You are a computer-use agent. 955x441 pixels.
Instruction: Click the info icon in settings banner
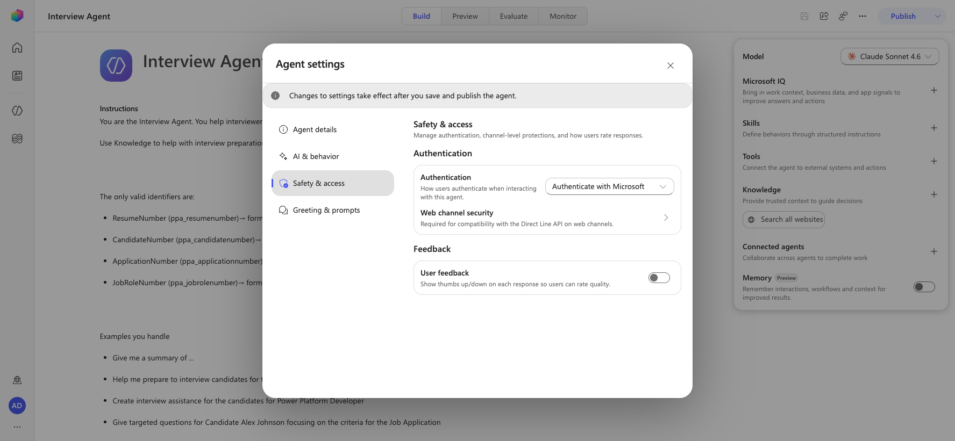pyautogui.click(x=275, y=96)
